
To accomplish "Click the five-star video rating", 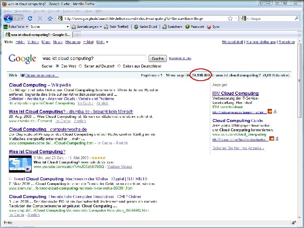I will pyautogui.click(x=98, y=158).
